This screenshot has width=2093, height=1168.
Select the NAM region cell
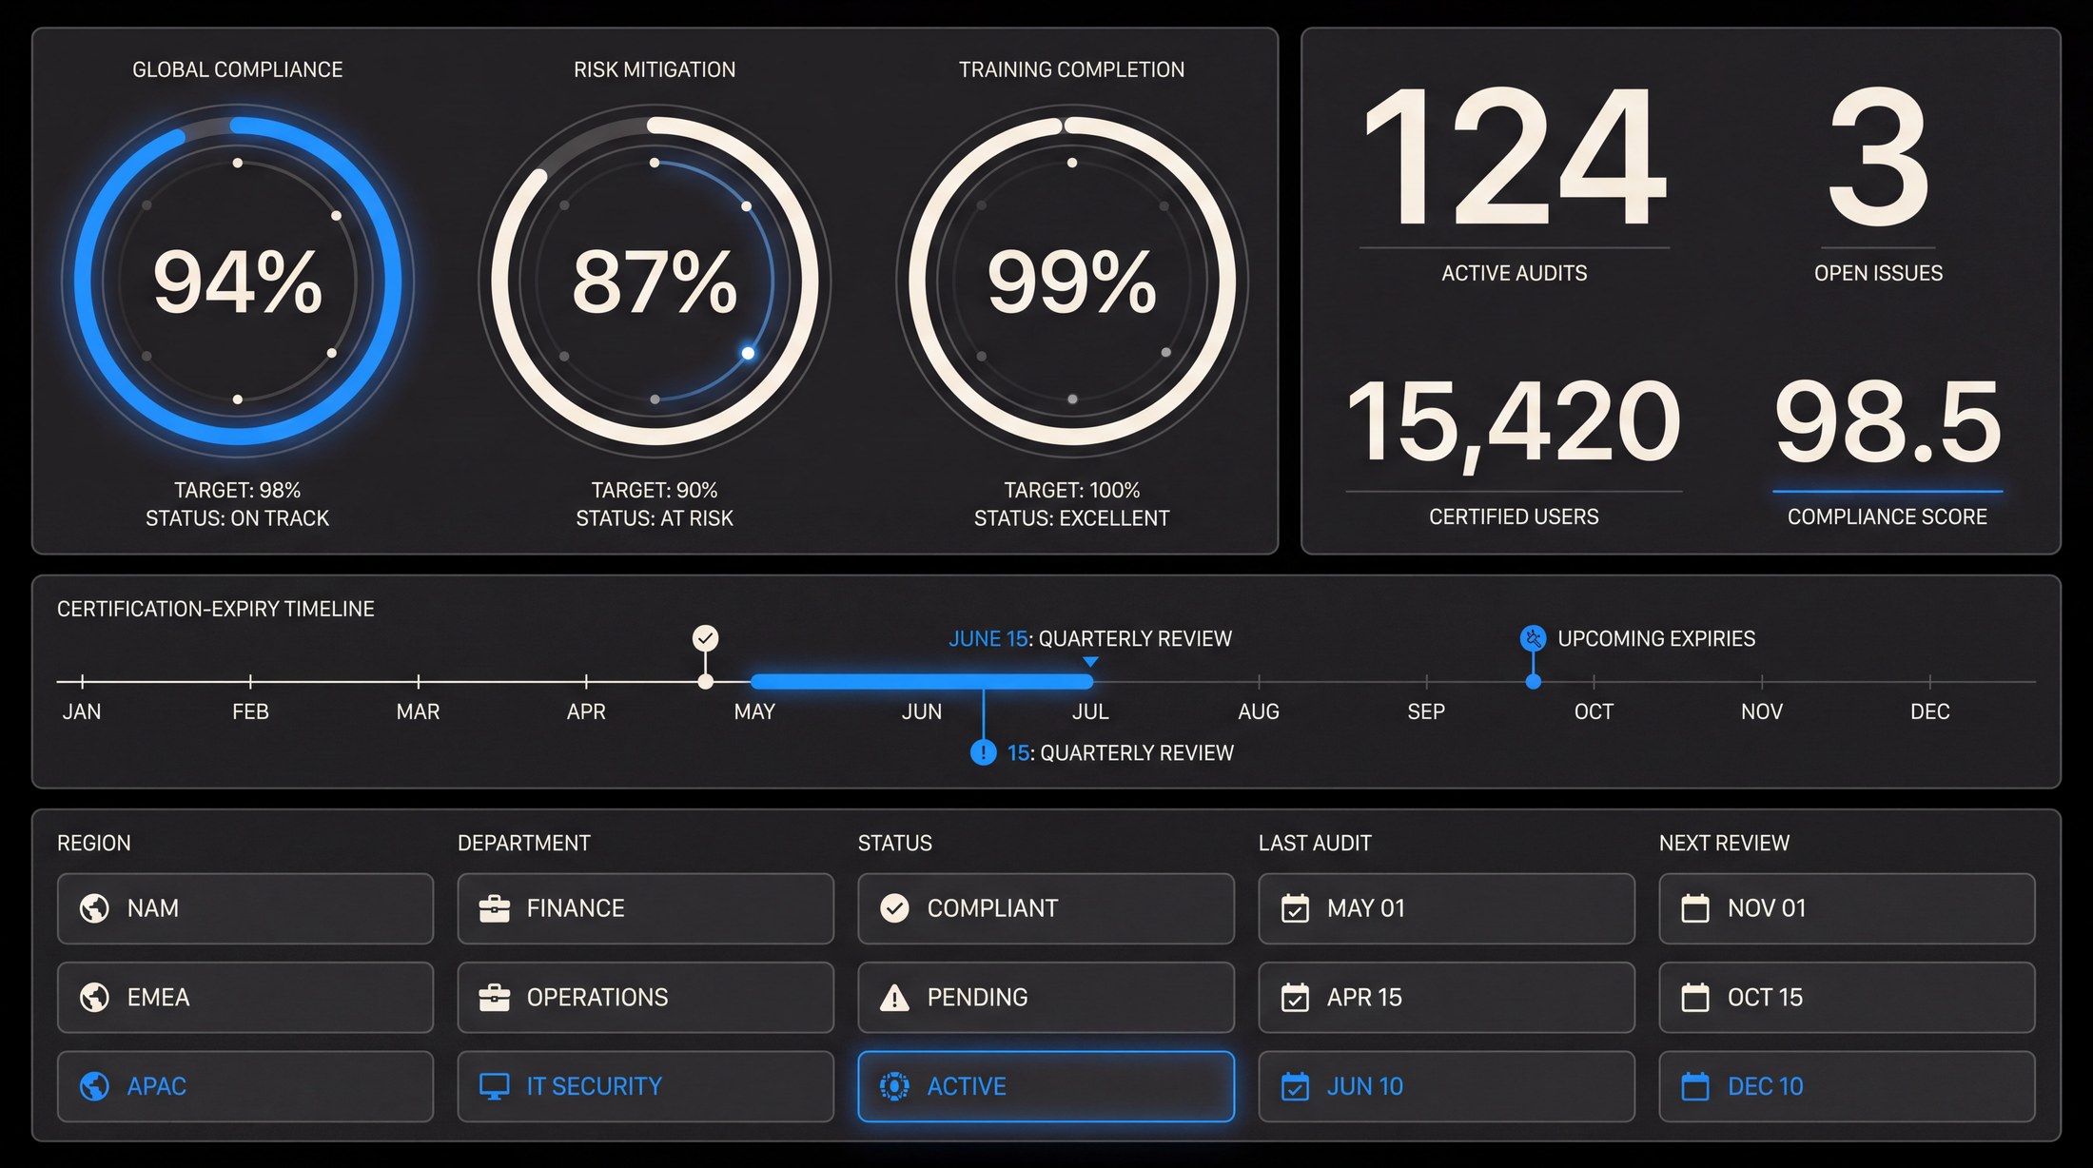pyautogui.click(x=245, y=908)
